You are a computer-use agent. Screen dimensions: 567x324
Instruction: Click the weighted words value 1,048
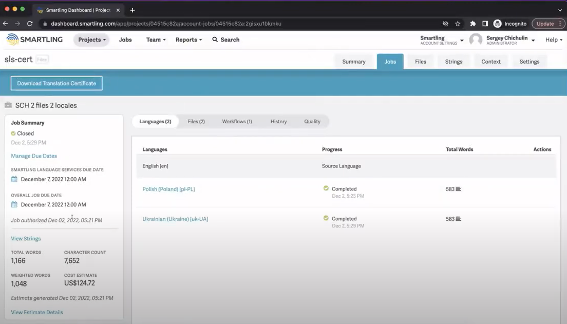[x=19, y=284]
